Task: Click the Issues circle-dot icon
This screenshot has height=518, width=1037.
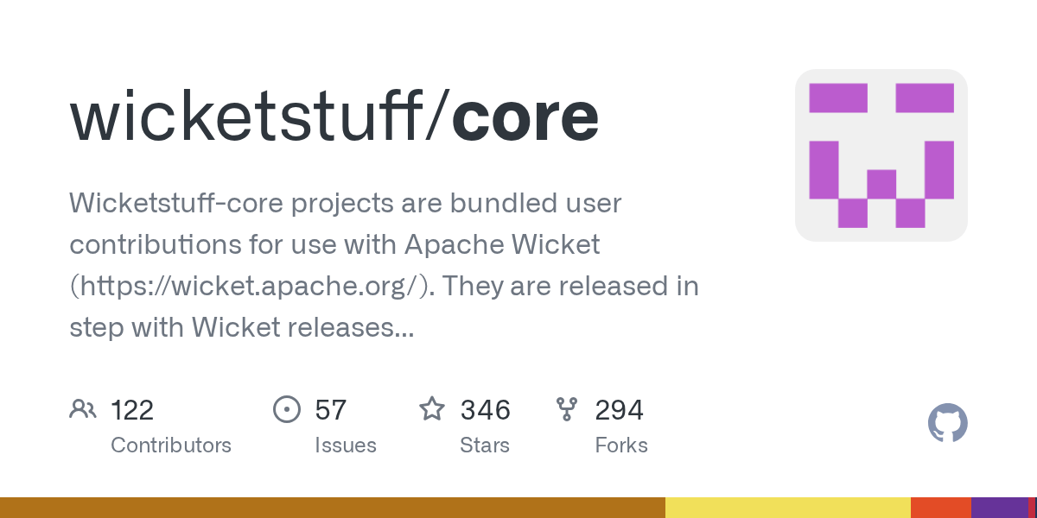Action: coord(286,409)
